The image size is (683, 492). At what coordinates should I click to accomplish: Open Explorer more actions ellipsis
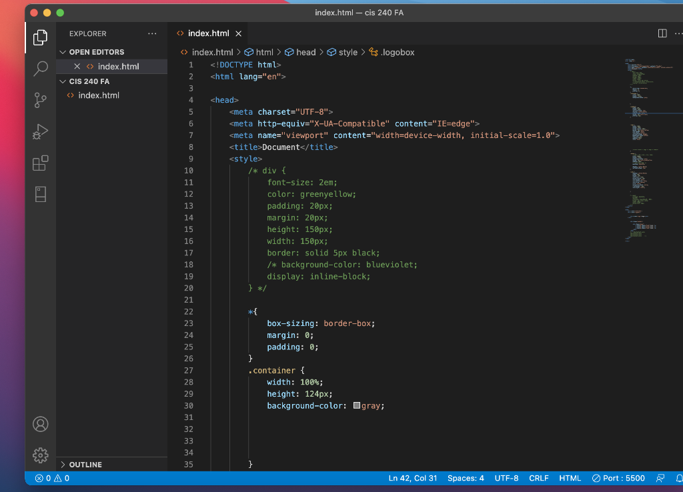click(x=152, y=33)
